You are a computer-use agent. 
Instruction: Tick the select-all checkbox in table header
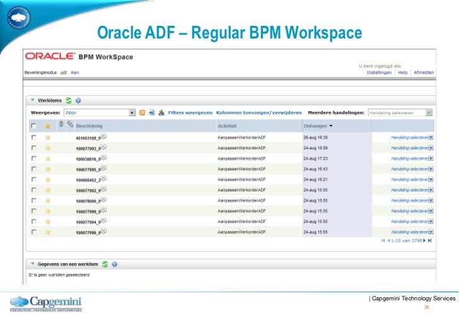33,126
